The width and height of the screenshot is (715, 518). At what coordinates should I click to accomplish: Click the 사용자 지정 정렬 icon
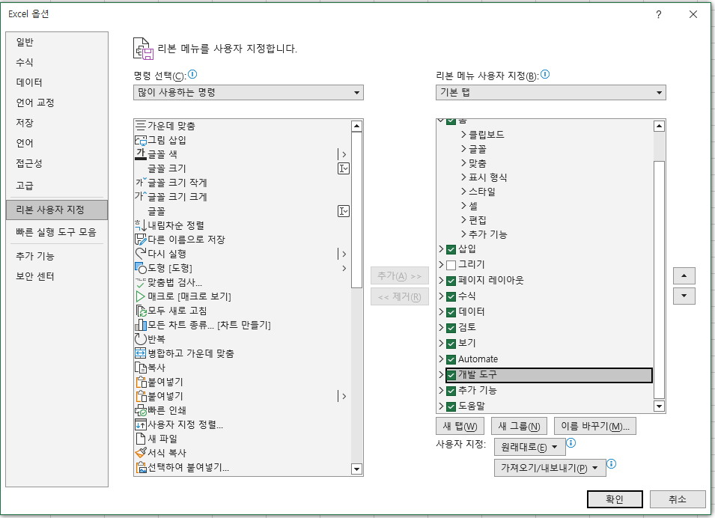click(x=141, y=424)
